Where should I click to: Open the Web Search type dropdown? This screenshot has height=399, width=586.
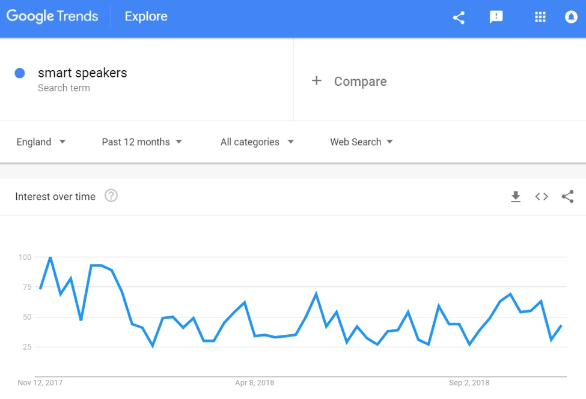pos(361,142)
